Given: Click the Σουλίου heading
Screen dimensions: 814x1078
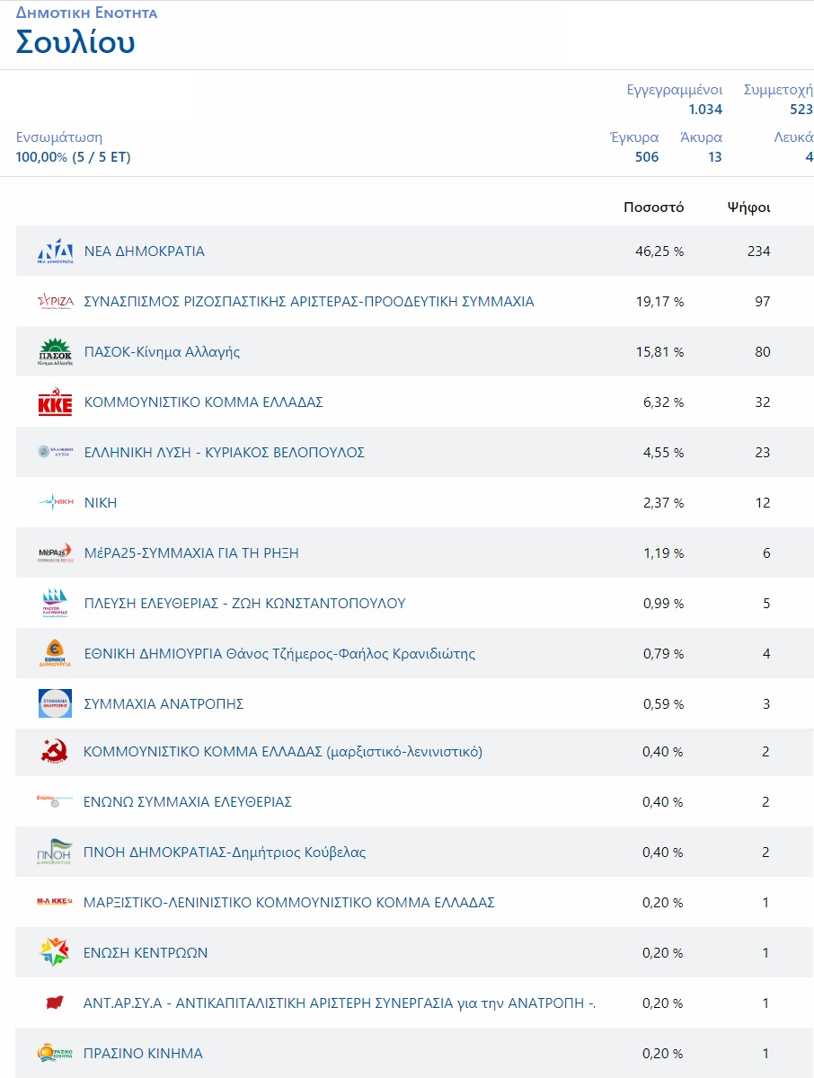Looking at the screenshot, I should click(75, 42).
